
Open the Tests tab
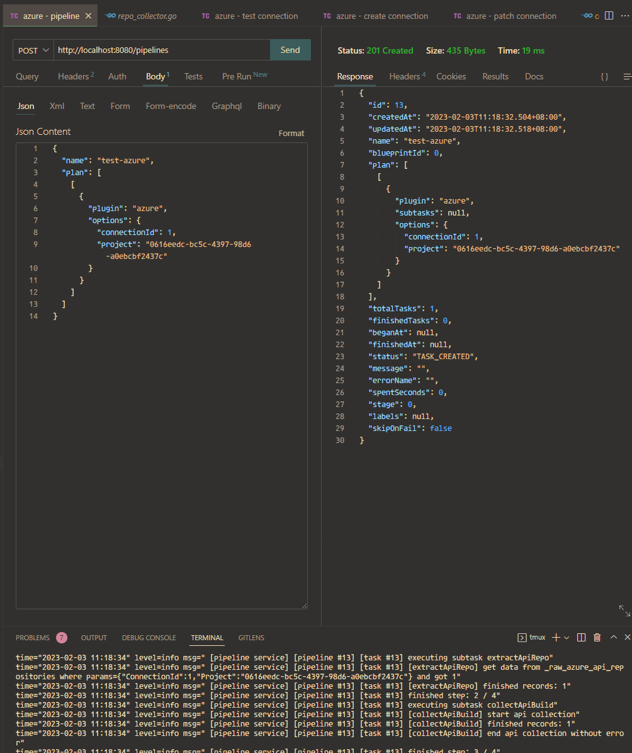pyautogui.click(x=193, y=76)
